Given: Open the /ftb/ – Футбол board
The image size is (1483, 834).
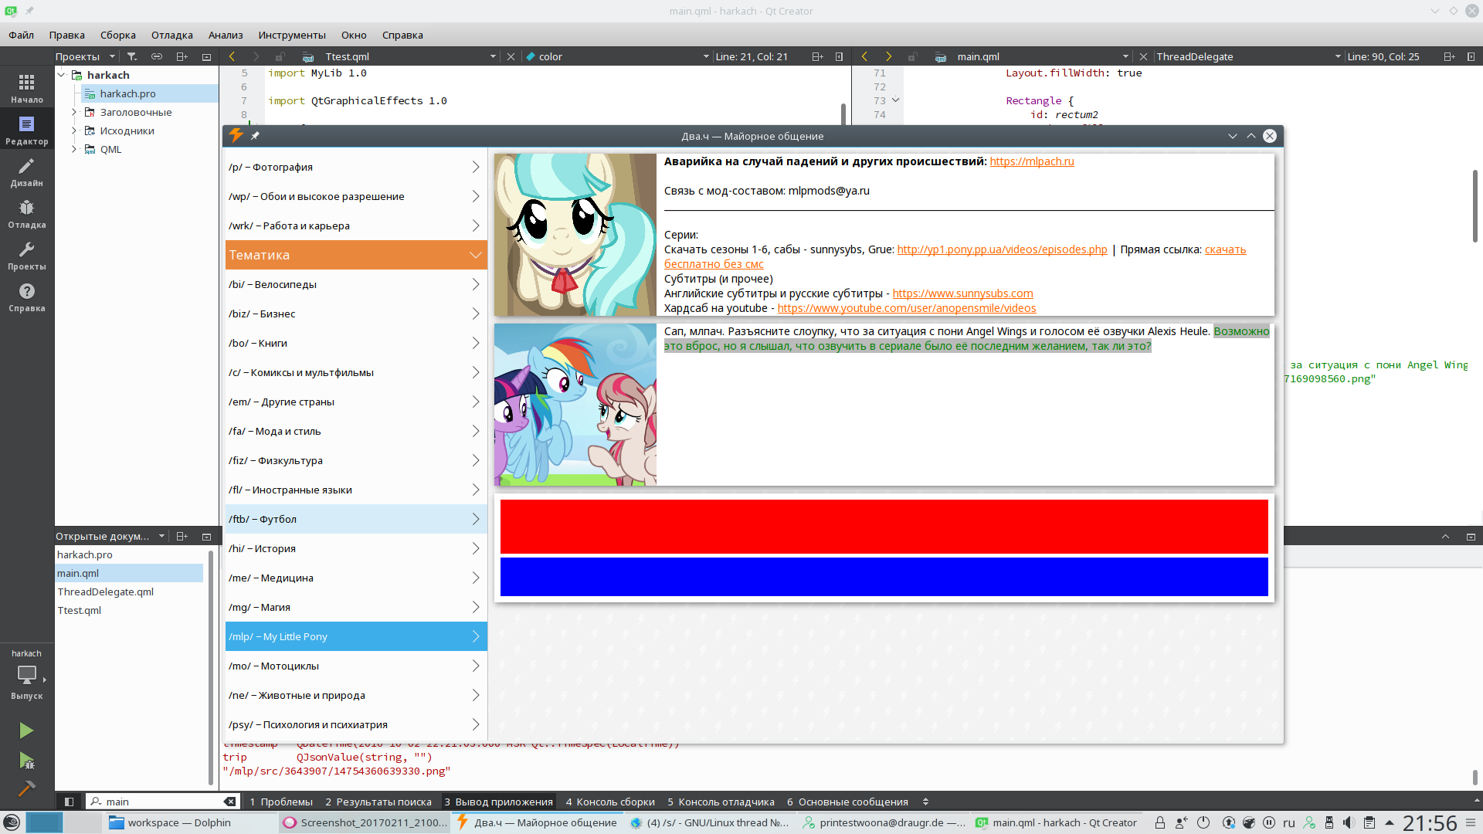Looking at the screenshot, I should 356,519.
